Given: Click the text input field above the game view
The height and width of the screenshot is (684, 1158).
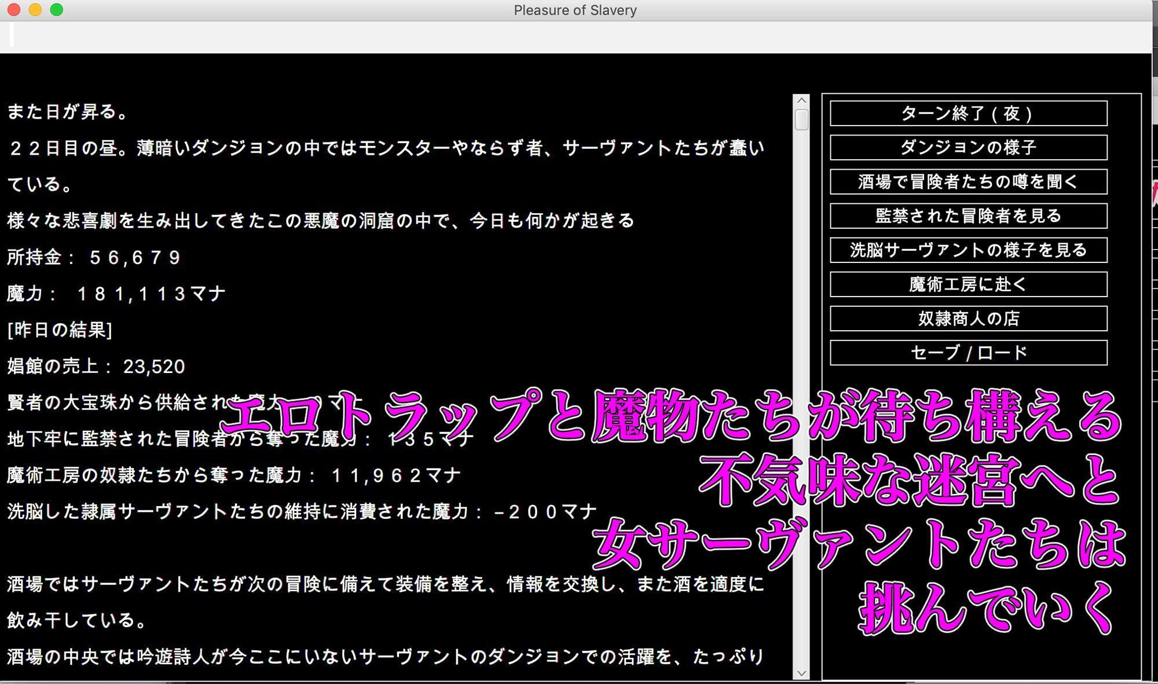Looking at the screenshot, I should pyautogui.click(x=289, y=36).
